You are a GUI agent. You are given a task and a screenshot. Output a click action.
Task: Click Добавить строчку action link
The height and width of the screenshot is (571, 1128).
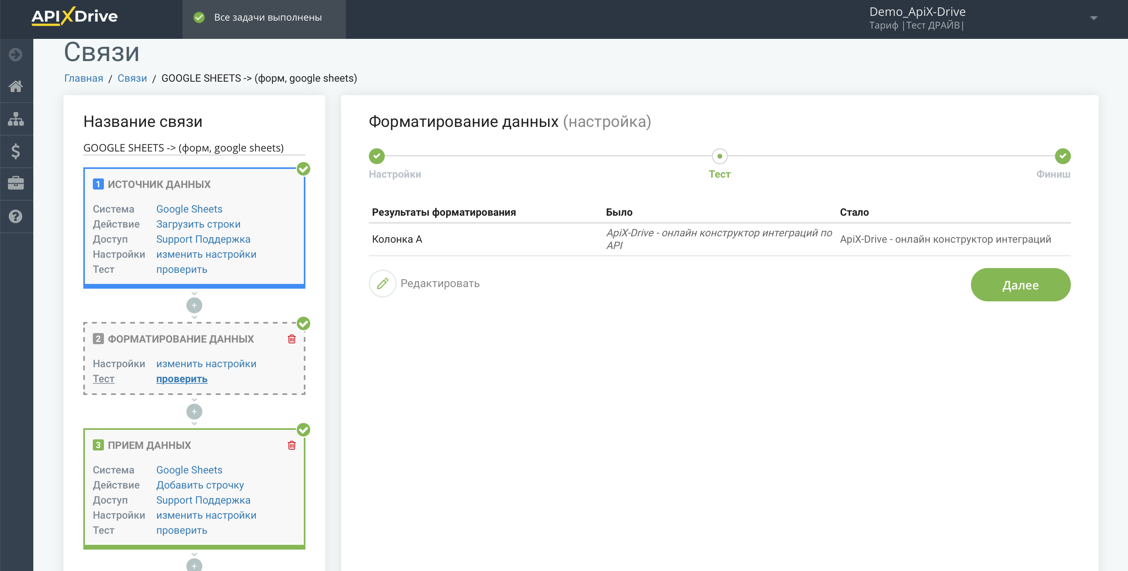(200, 485)
